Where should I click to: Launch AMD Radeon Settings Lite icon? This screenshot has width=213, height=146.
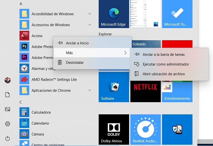pyautogui.click(x=24, y=79)
